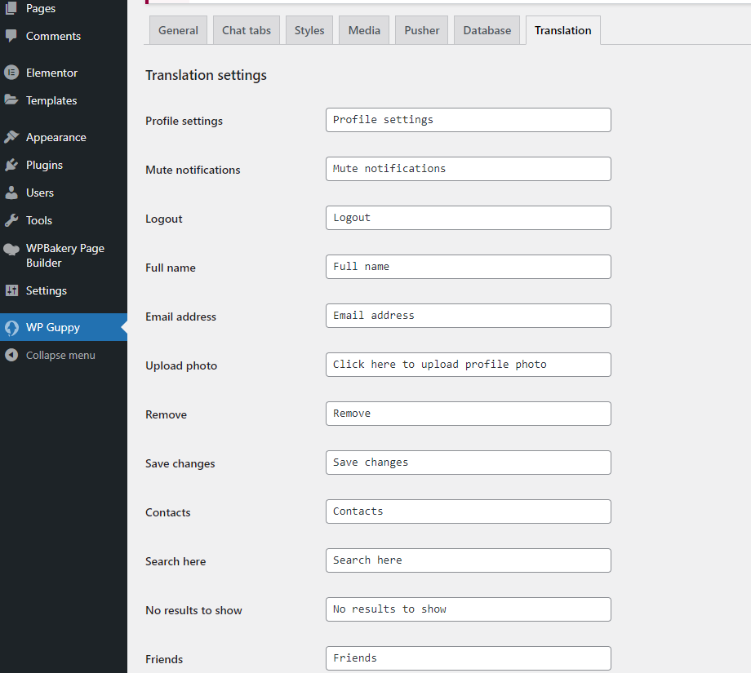The width and height of the screenshot is (751, 673).
Task: Switch to the Pusher tab
Action: pyautogui.click(x=421, y=30)
